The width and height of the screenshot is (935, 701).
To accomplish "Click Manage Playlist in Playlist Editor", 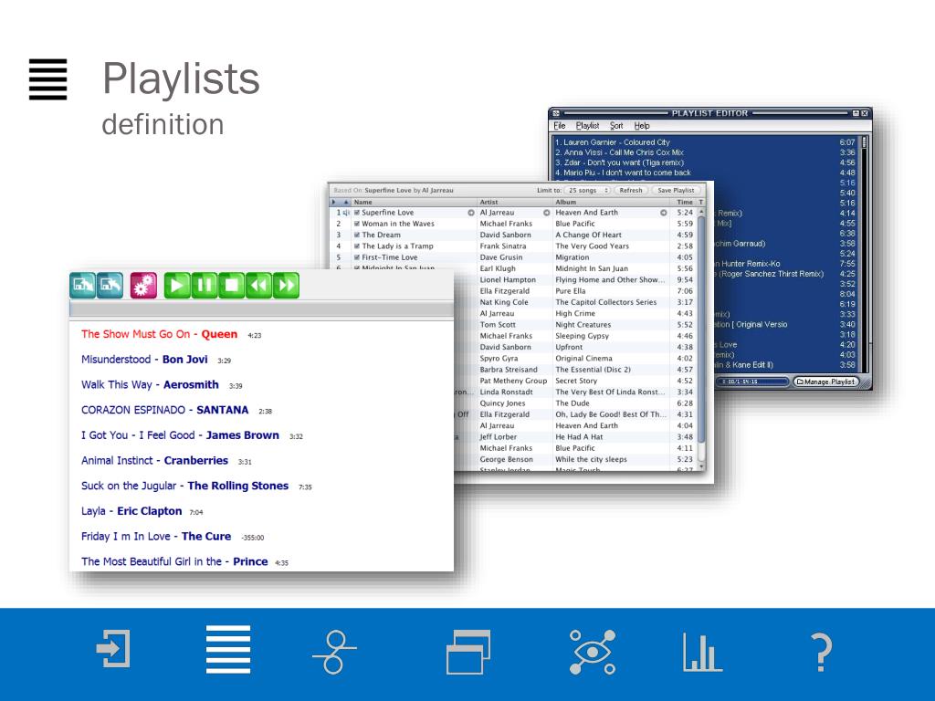I will tap(825, 382).
